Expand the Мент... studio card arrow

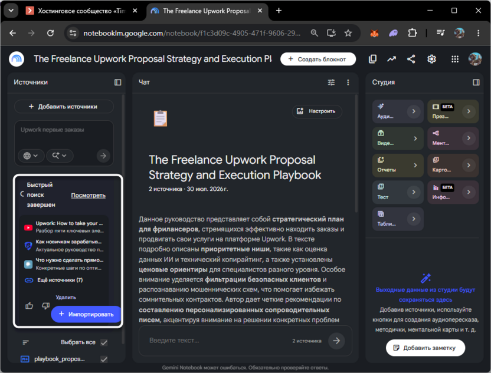point(469,138)
